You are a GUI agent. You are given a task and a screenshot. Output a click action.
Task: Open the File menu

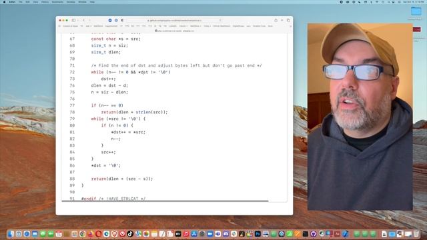tap(21, 2)
